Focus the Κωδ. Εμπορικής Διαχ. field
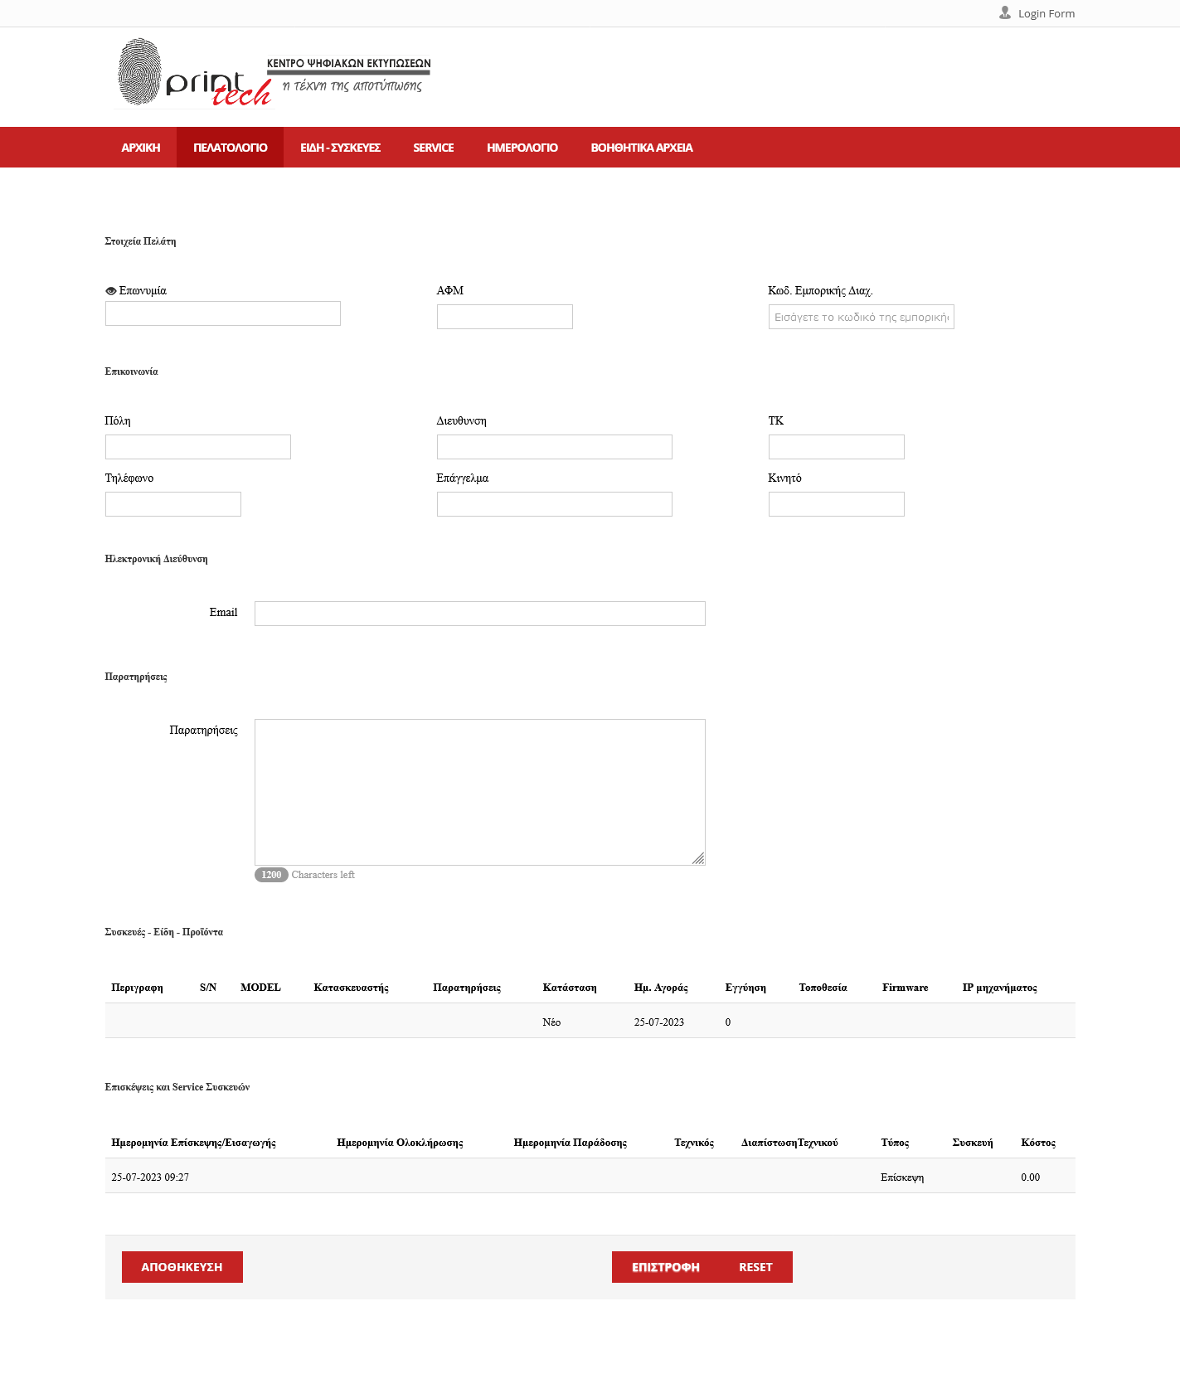 point(861,317)
